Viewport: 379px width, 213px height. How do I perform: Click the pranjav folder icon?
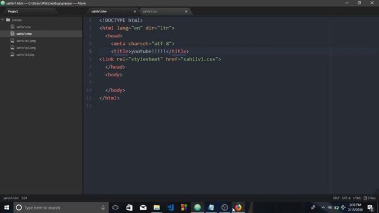pos(8,20)
